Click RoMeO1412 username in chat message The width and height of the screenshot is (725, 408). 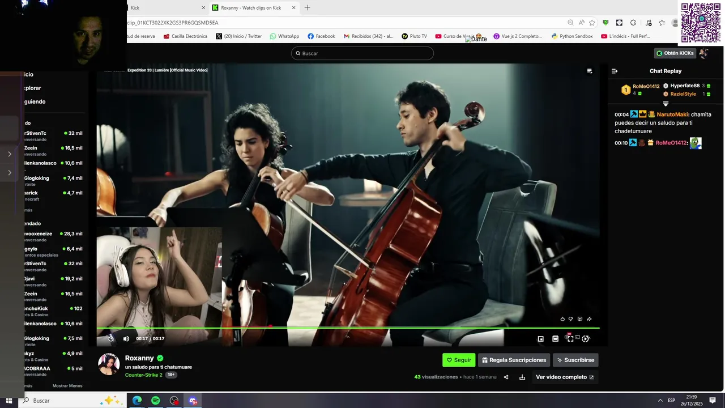(x=671, y=143)
